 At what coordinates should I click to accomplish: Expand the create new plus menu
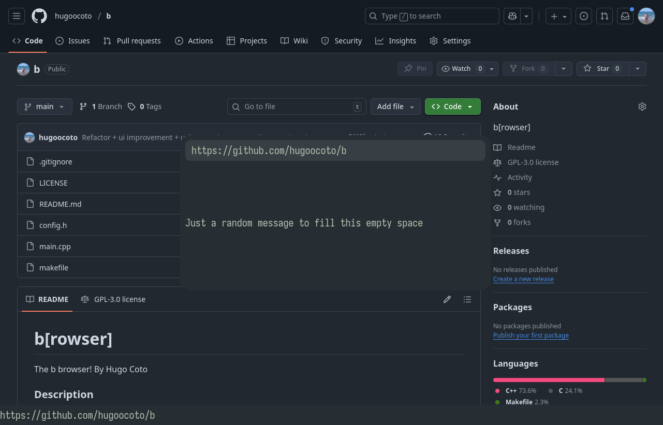558,16
